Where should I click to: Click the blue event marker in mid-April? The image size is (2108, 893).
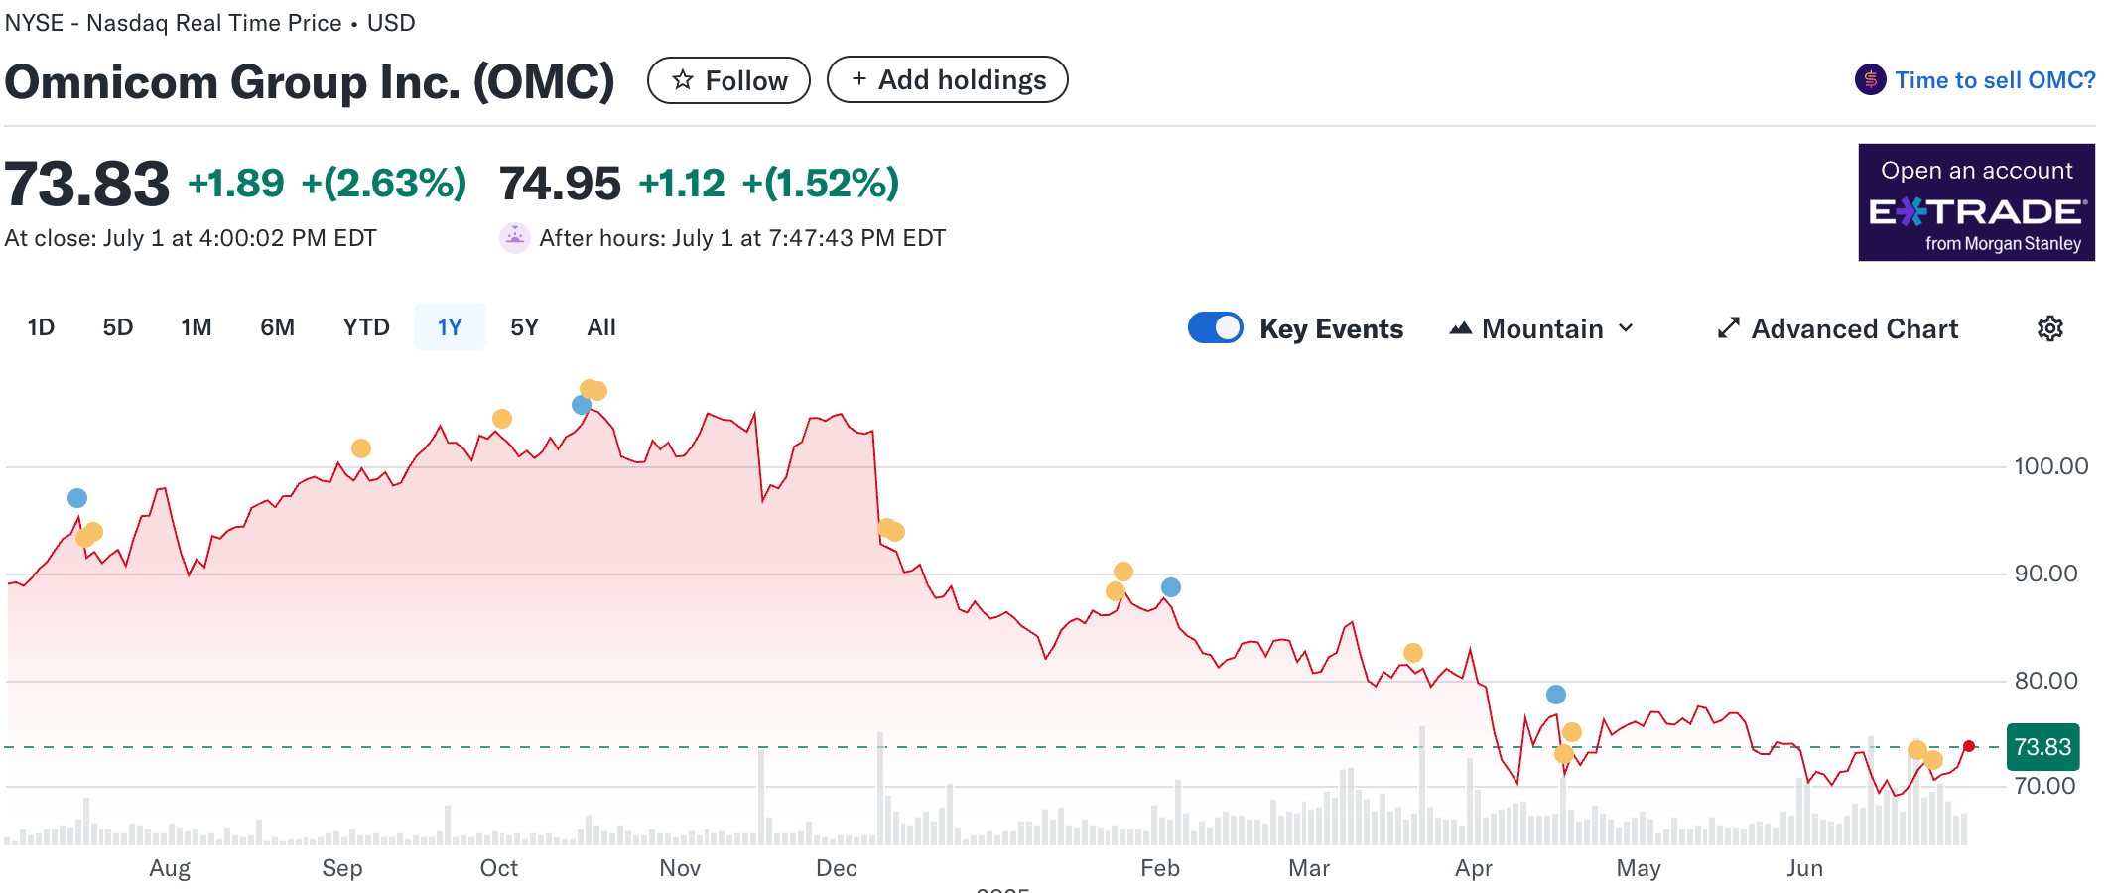pos(1556,695)
